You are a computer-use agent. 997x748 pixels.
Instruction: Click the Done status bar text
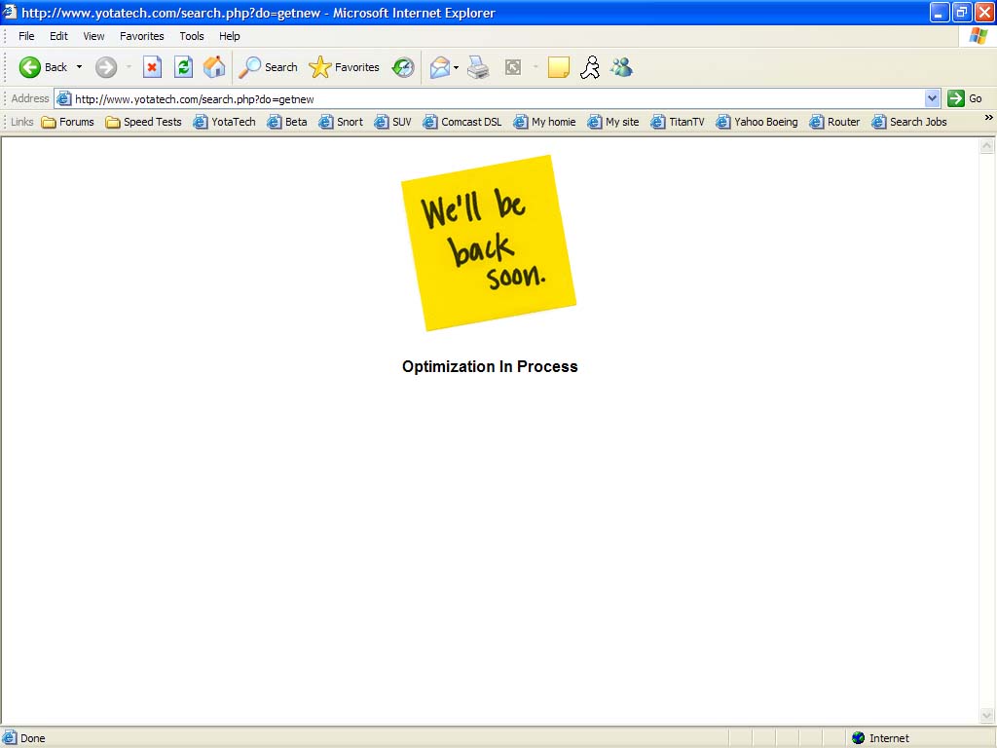click(32, 738)
